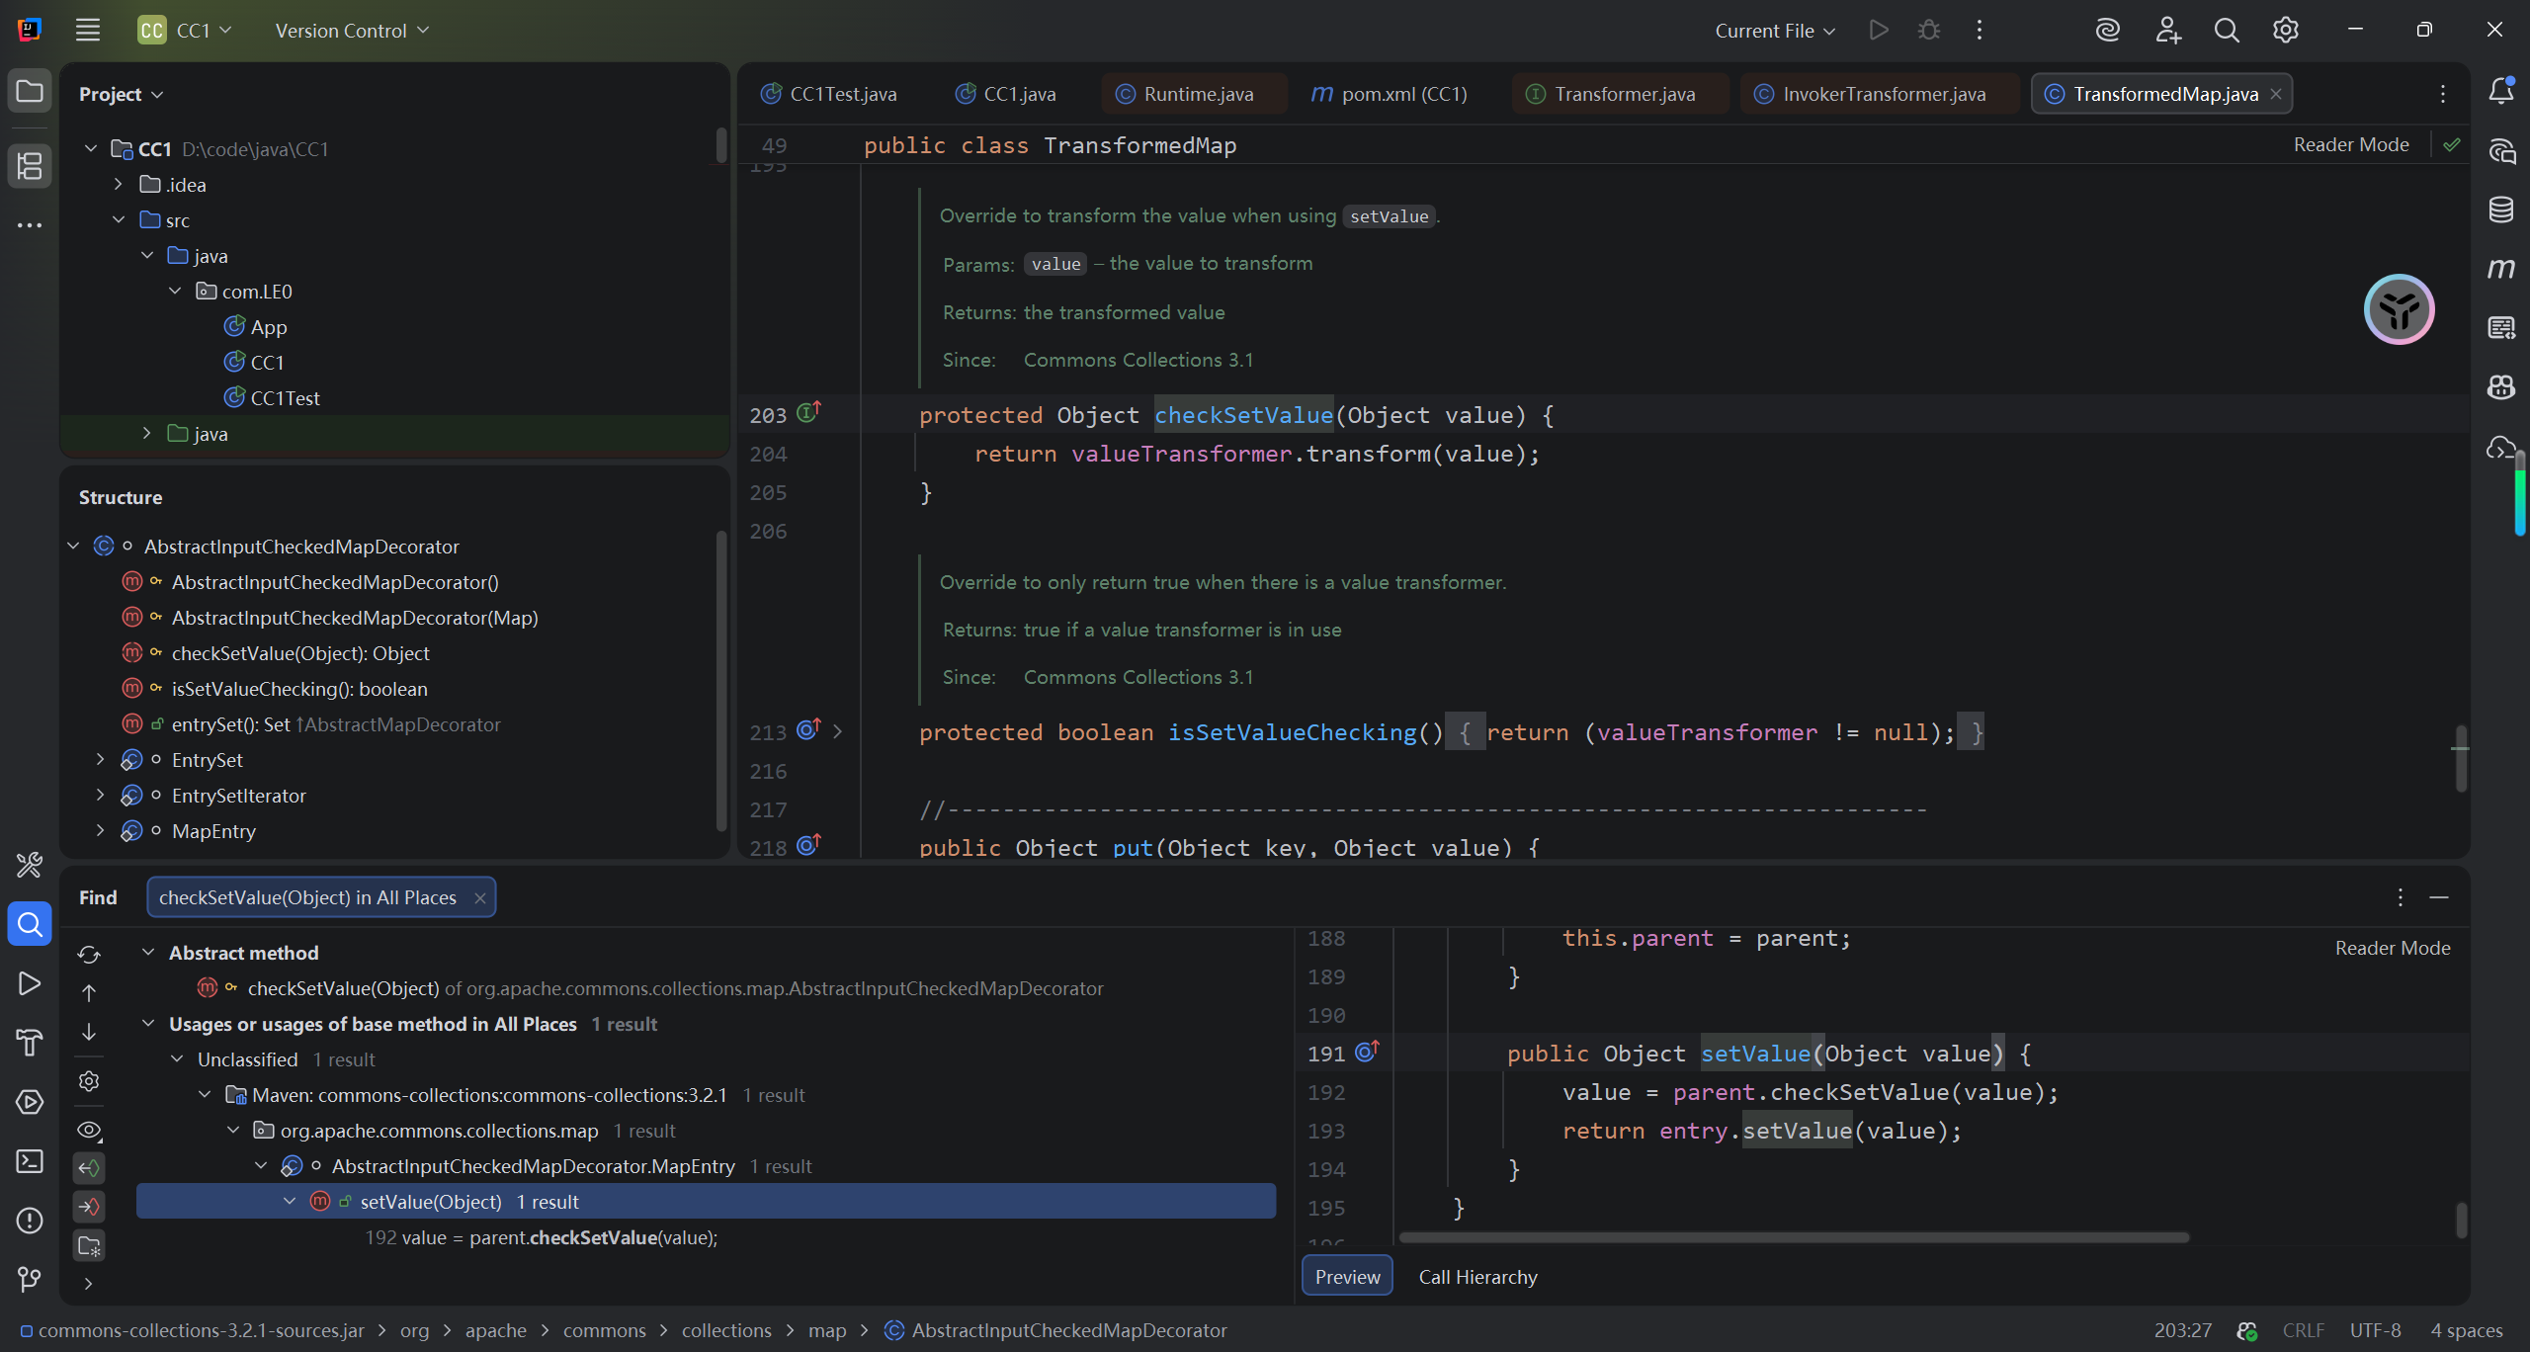The height and width of the screenshot is (1352, 2530).
Task: Open the Find tool window icon
Action: 30,924
